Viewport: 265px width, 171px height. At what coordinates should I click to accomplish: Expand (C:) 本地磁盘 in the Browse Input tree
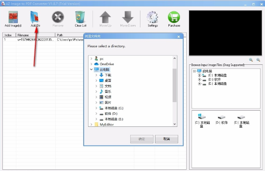[199, 75]
